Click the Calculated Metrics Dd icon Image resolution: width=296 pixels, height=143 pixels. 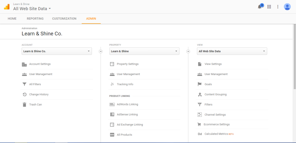pos(200,134)
